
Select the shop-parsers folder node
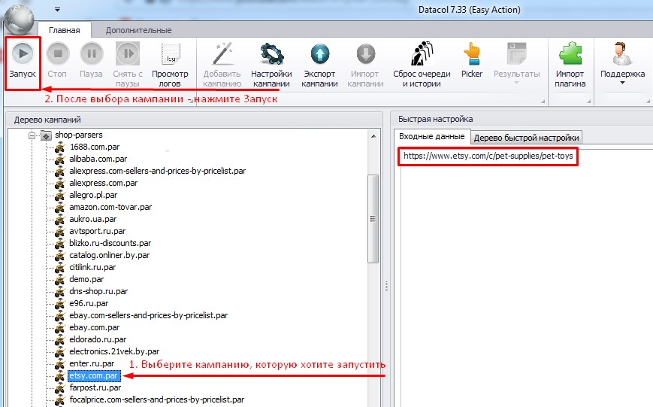click(79, 135)
